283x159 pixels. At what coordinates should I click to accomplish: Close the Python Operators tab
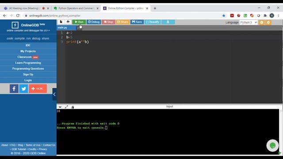click(x=97, y=8)
